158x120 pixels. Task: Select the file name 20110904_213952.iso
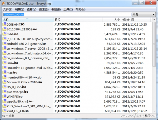pos(22,29)
